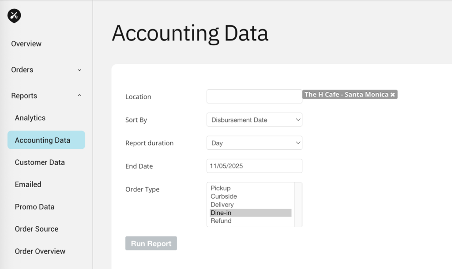The width and height of the screenshot is (452, 269).
Task: Open Analytics report
Action: (x=30, y=118)
